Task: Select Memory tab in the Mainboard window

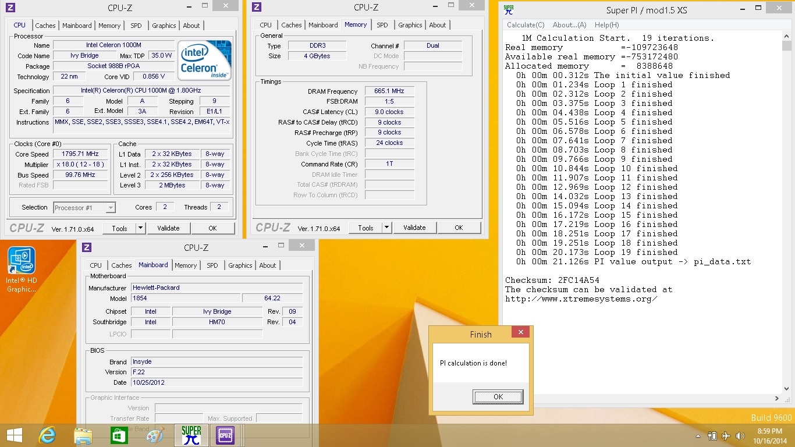Action: point(186,265)
